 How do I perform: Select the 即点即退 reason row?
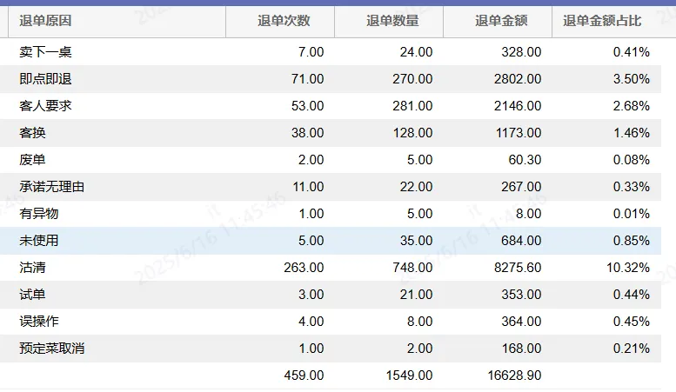pyautogui.click(x=45, y=79)
